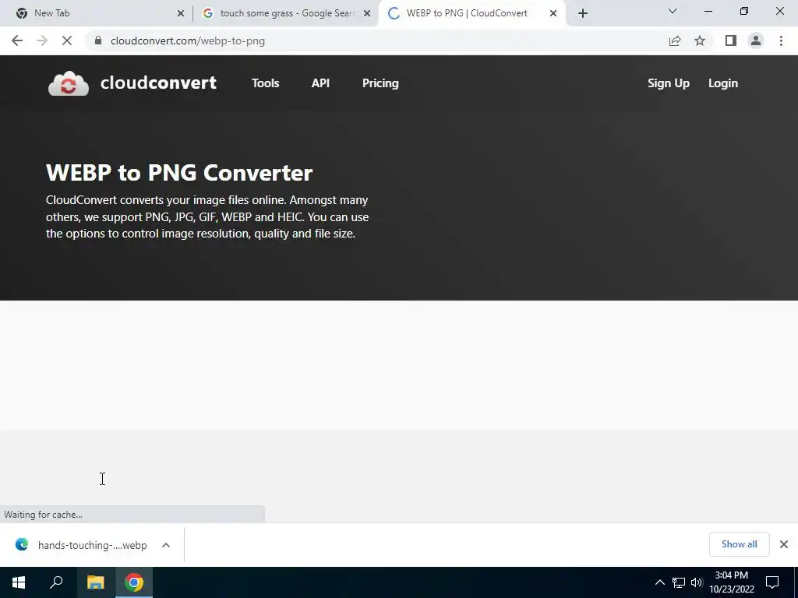
Task: Click the cloudconvert brand name text
Action: point(158,83)
